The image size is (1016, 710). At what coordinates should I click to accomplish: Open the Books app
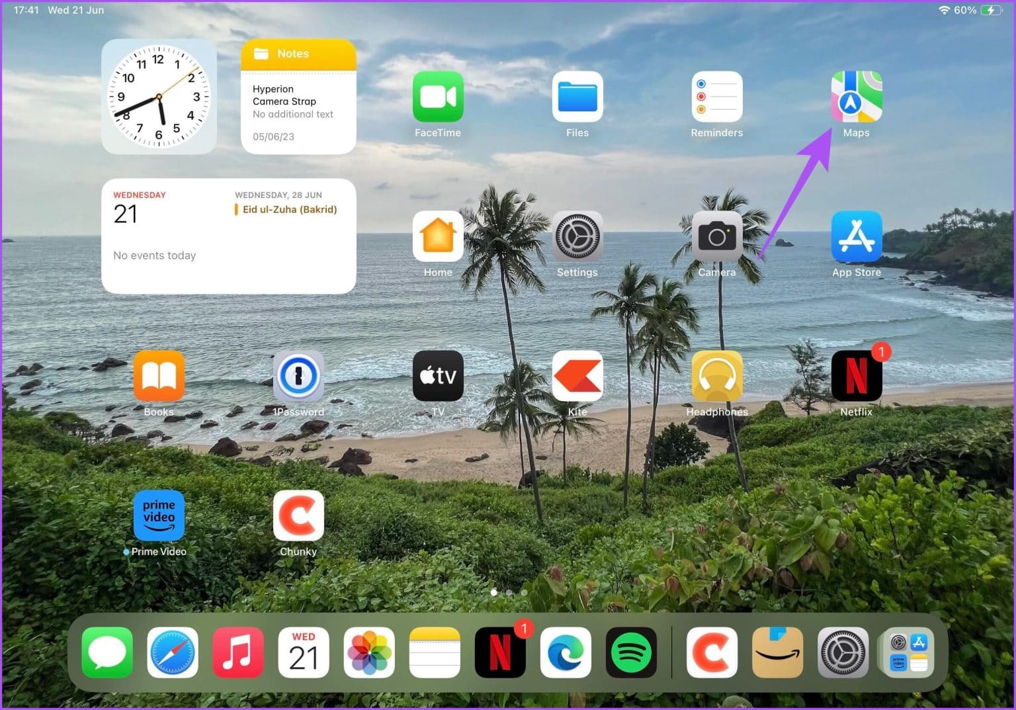[159, 376]
